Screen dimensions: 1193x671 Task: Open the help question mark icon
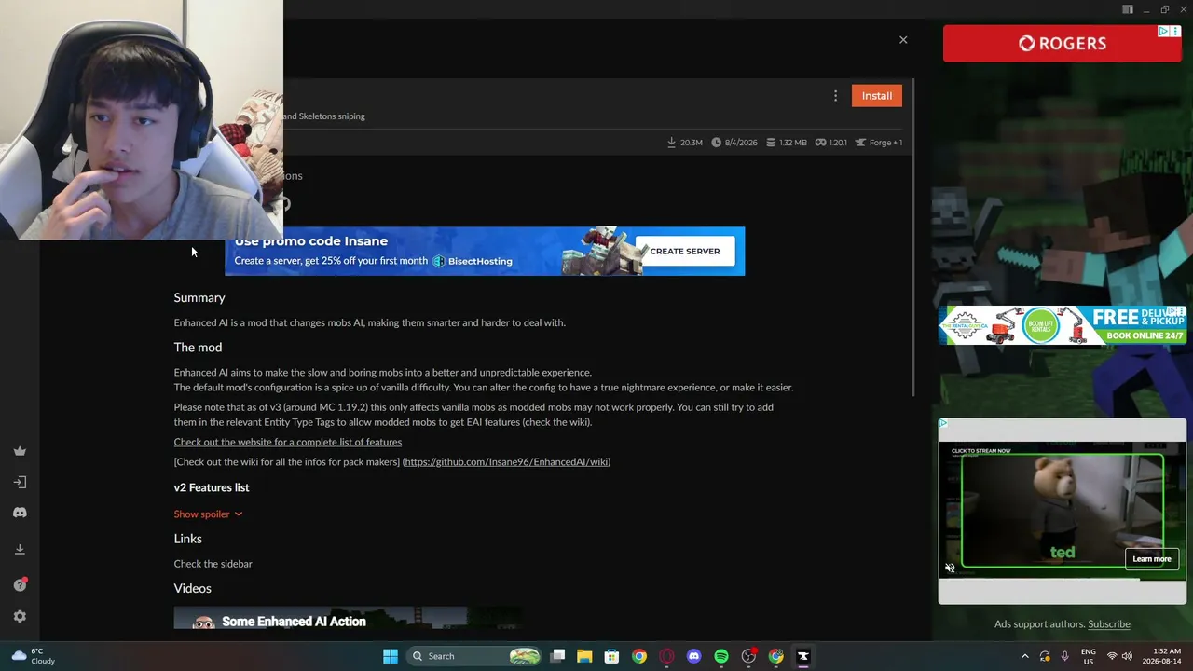pyautogui.click(x=20, y=584)
